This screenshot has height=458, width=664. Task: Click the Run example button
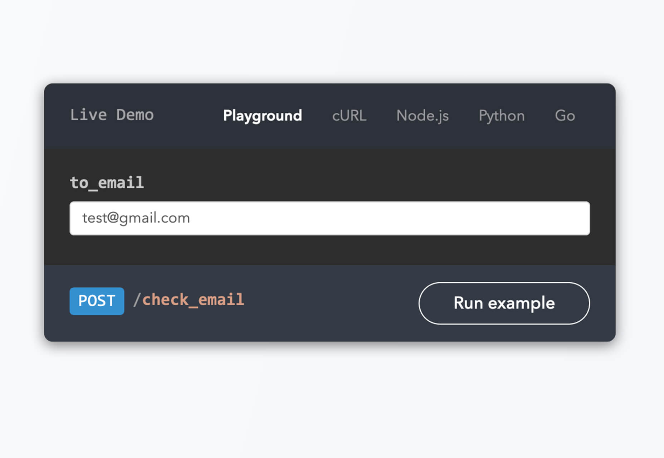point(504,303)
